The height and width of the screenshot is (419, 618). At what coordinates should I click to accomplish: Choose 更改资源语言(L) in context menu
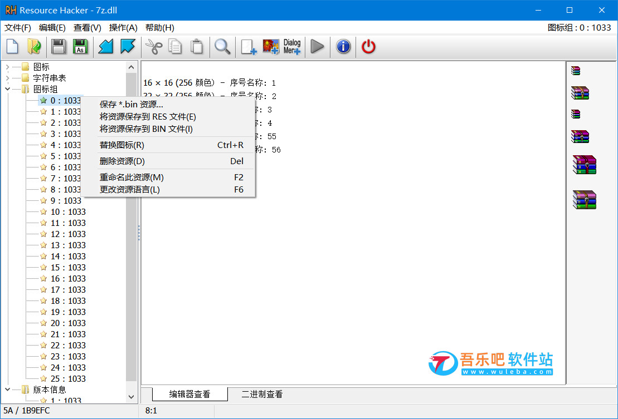(x=169, y=189)
